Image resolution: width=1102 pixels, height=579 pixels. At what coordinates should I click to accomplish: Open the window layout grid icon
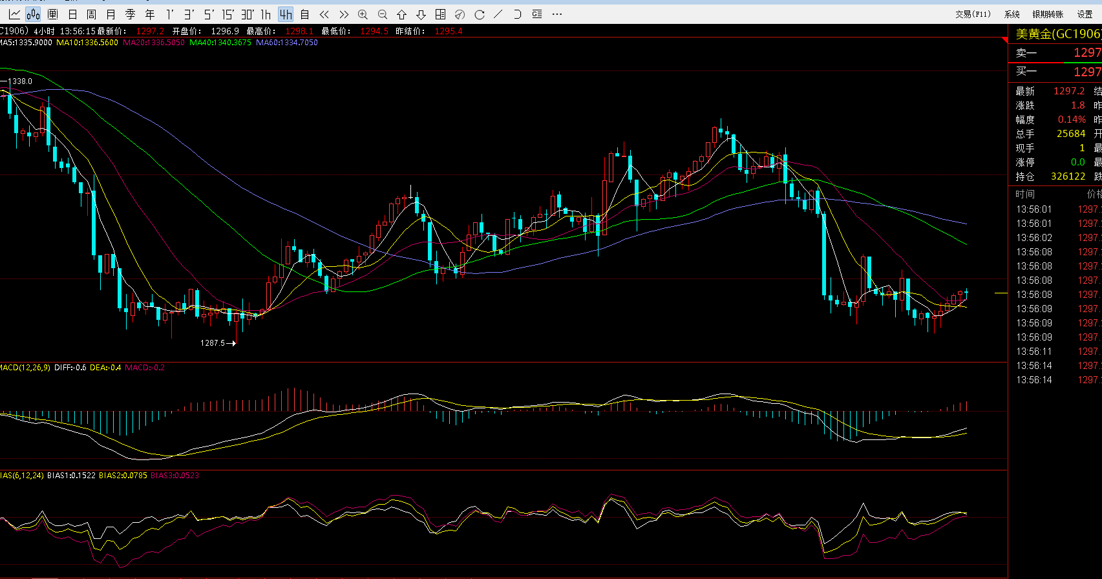(x=440, y=14)
